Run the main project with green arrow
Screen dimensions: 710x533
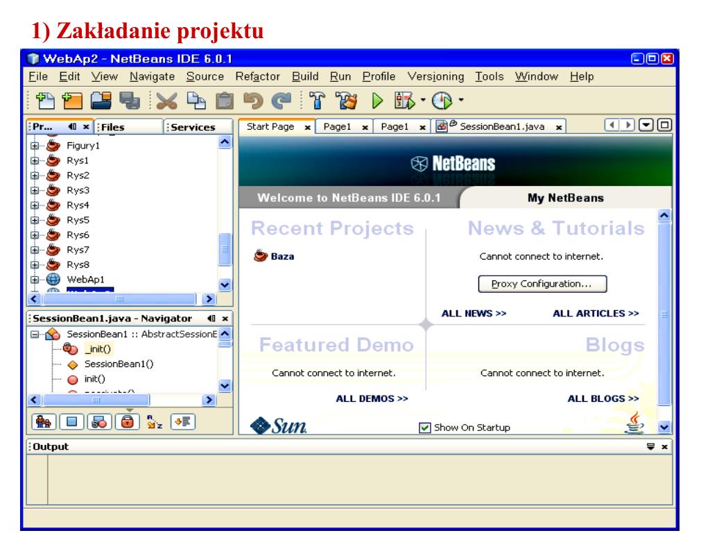[x=376, y=100]
